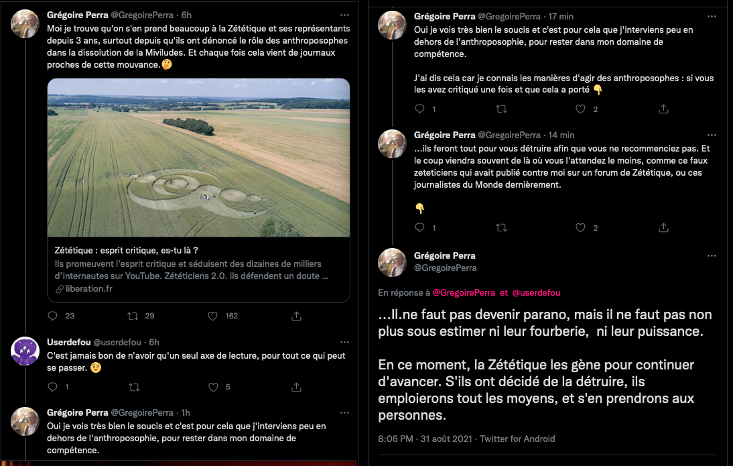Open more options on the 6h tweet
Image resolution: width=733 pixels, height=466 pixels.
tap(344, 15)
